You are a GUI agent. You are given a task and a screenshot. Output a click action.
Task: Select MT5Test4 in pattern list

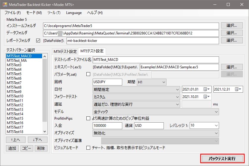tap(24, 69)
